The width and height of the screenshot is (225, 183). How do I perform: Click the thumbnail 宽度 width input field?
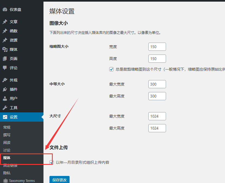point(157,47)
